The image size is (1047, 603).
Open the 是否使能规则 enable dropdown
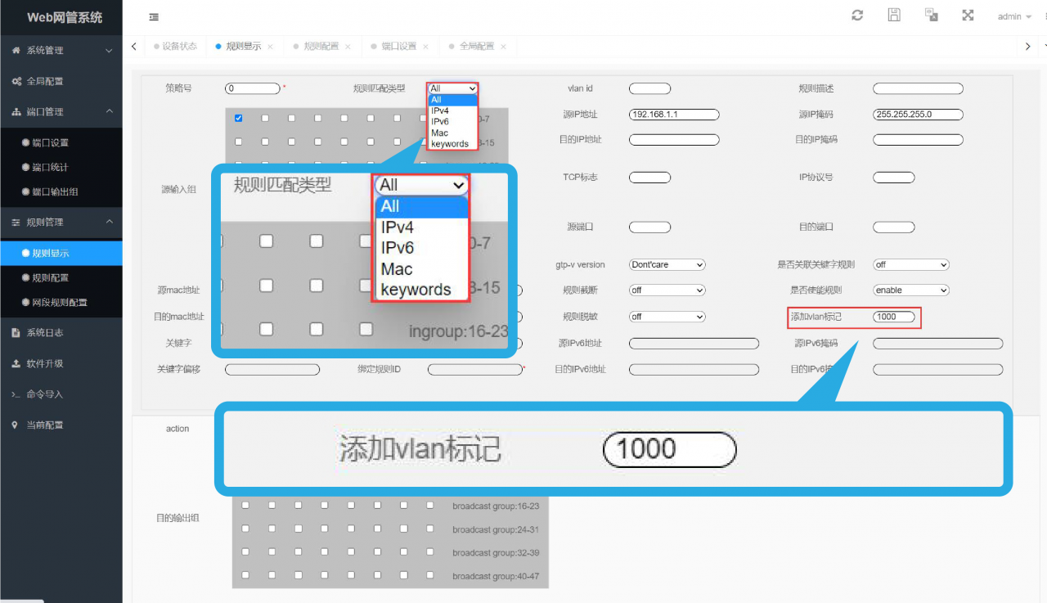[911, 290]
